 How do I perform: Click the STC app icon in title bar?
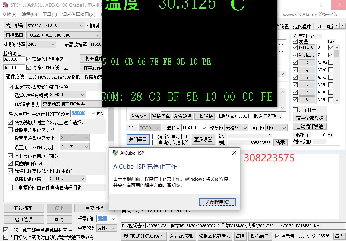[5, 5]
